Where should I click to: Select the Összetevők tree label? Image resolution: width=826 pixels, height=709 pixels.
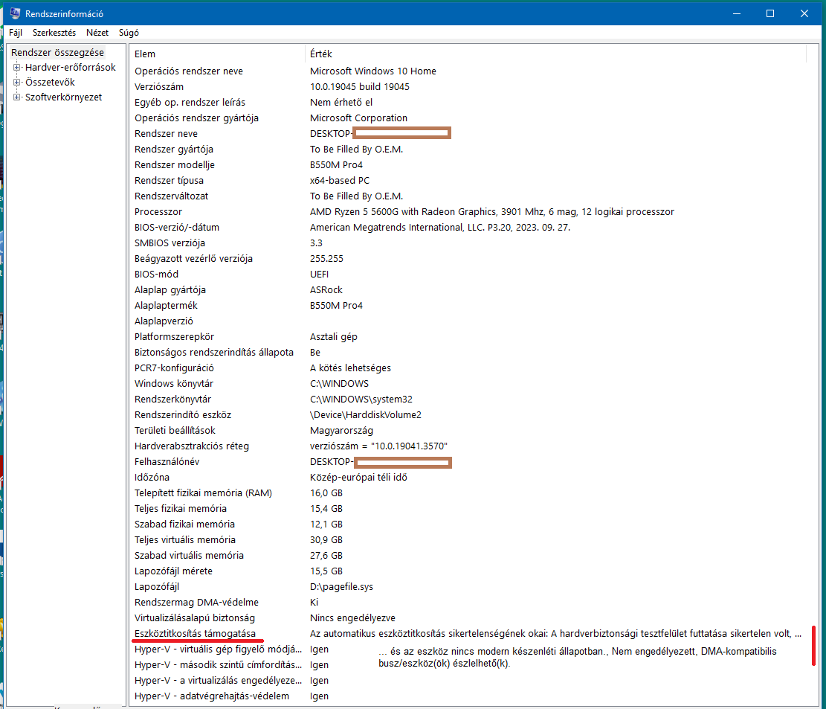coord(50,83)
